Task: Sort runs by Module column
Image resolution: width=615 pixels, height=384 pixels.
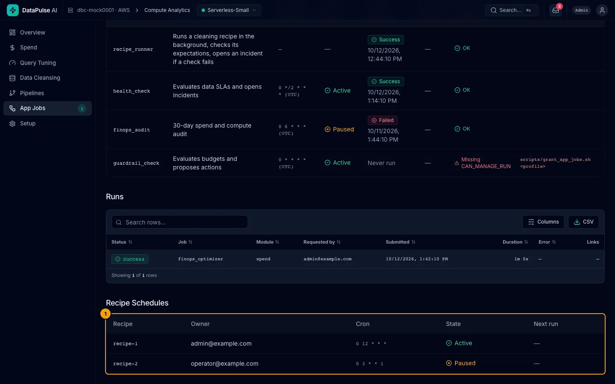Action: coord(268,242)
